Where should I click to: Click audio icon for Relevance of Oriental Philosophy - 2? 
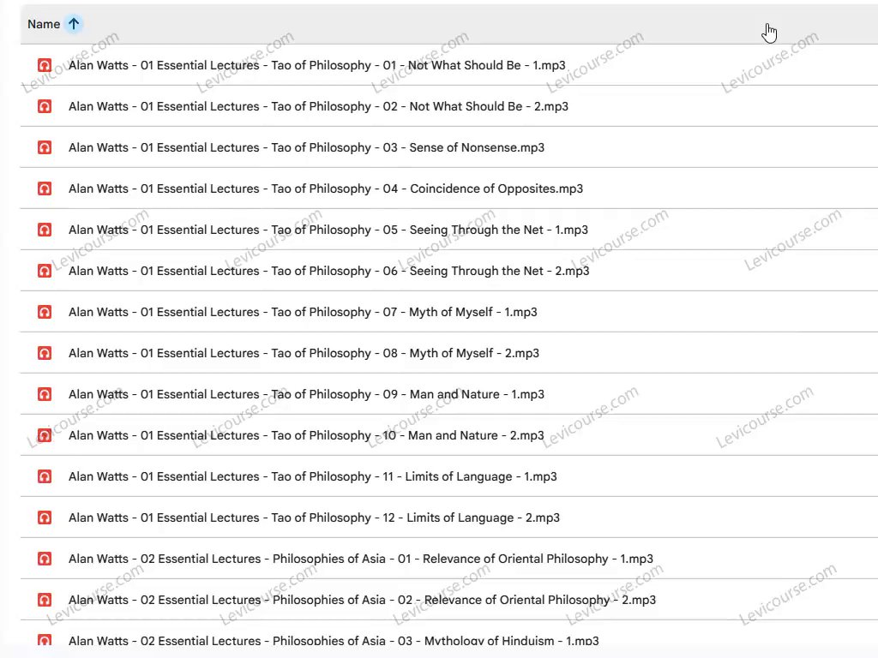pyautogui.click(x=45, y=600)
